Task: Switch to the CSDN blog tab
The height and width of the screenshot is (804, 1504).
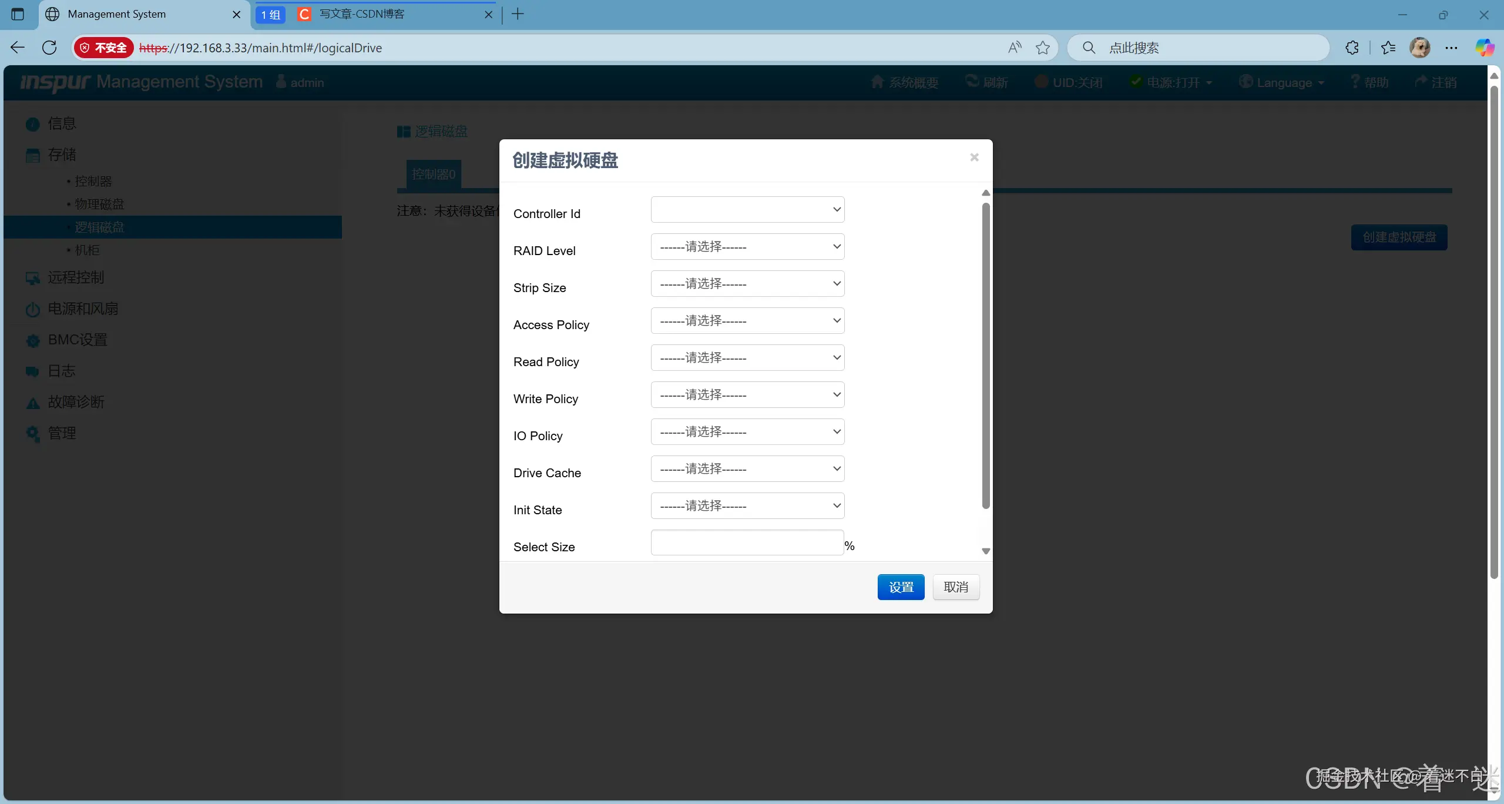Action: (x=362, y=14)
